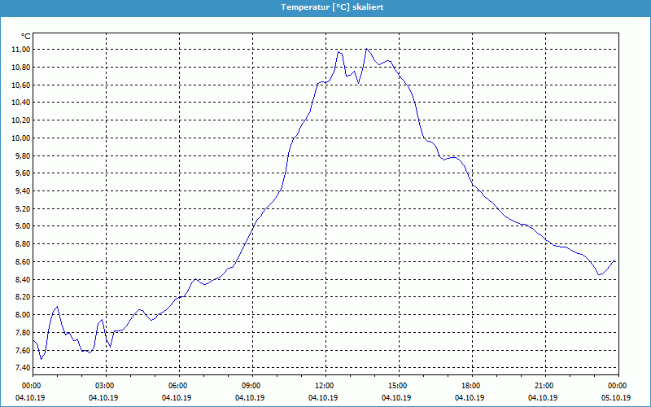Screen dimensions: 651x407
Task: Click the °C unit label on the y-axis
Action: 25,37
